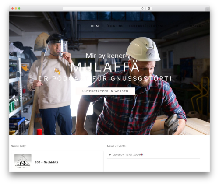The width and height of the screenshot is (219, 185).
Task: Click the megaphone emoji after Liveshow date
Action: click(x=141, y=154)
